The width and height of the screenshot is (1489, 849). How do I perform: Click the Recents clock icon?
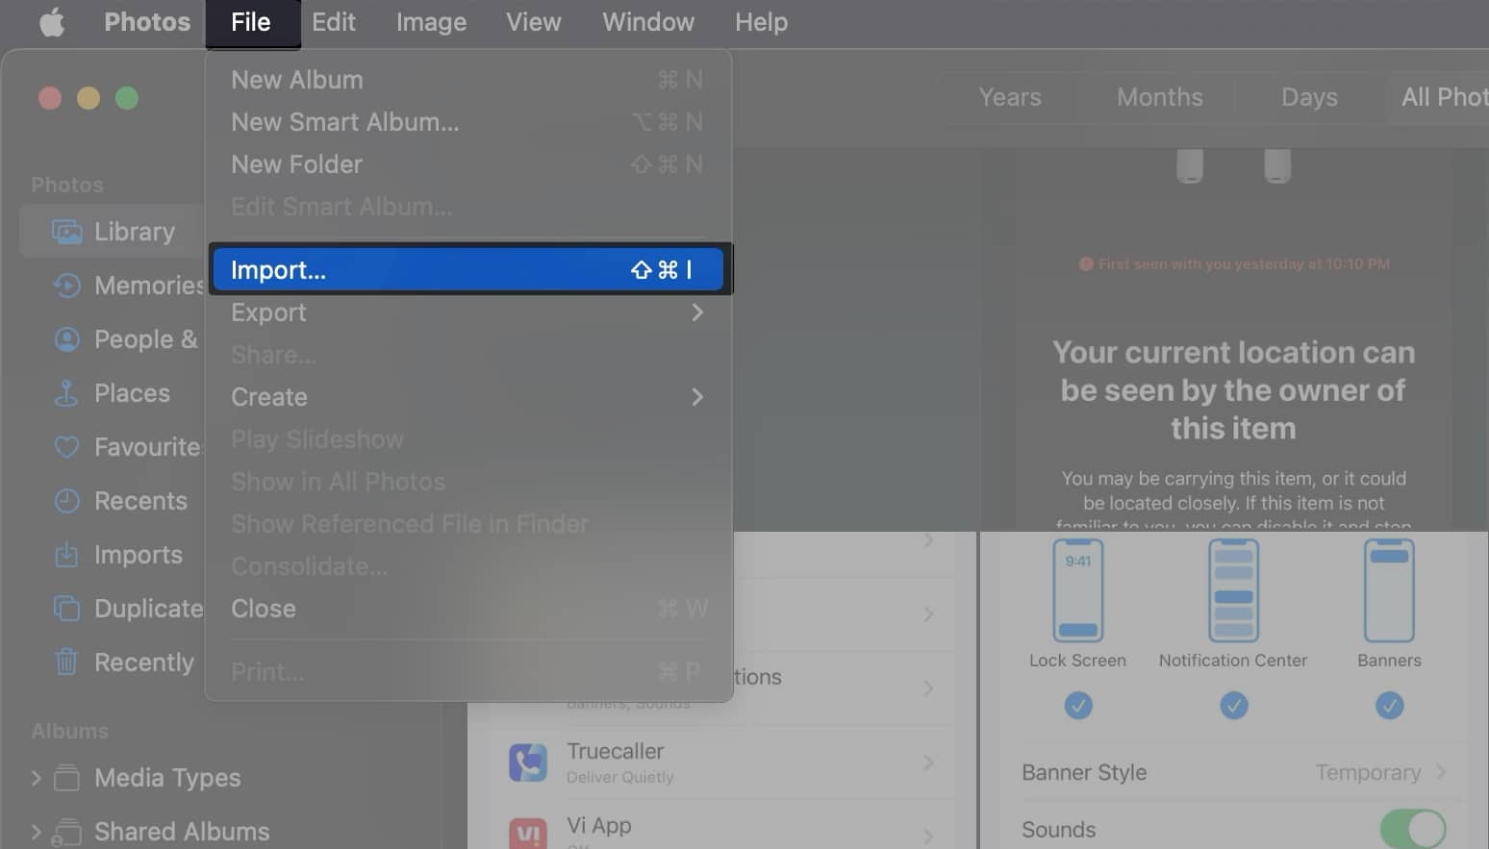click(x=66, y=501)
